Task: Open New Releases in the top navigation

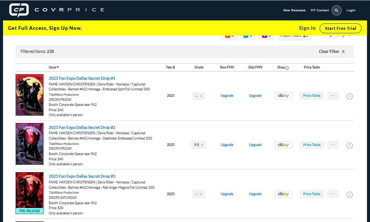Action: click(294, 10)
